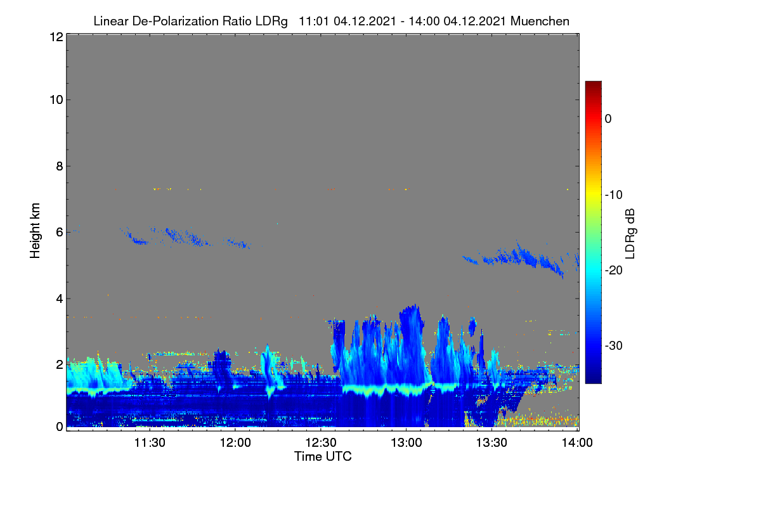This screenshot has width=761, height=507.
Task: Click the colorbar tick label '-10'
Action: coord(613,195)
